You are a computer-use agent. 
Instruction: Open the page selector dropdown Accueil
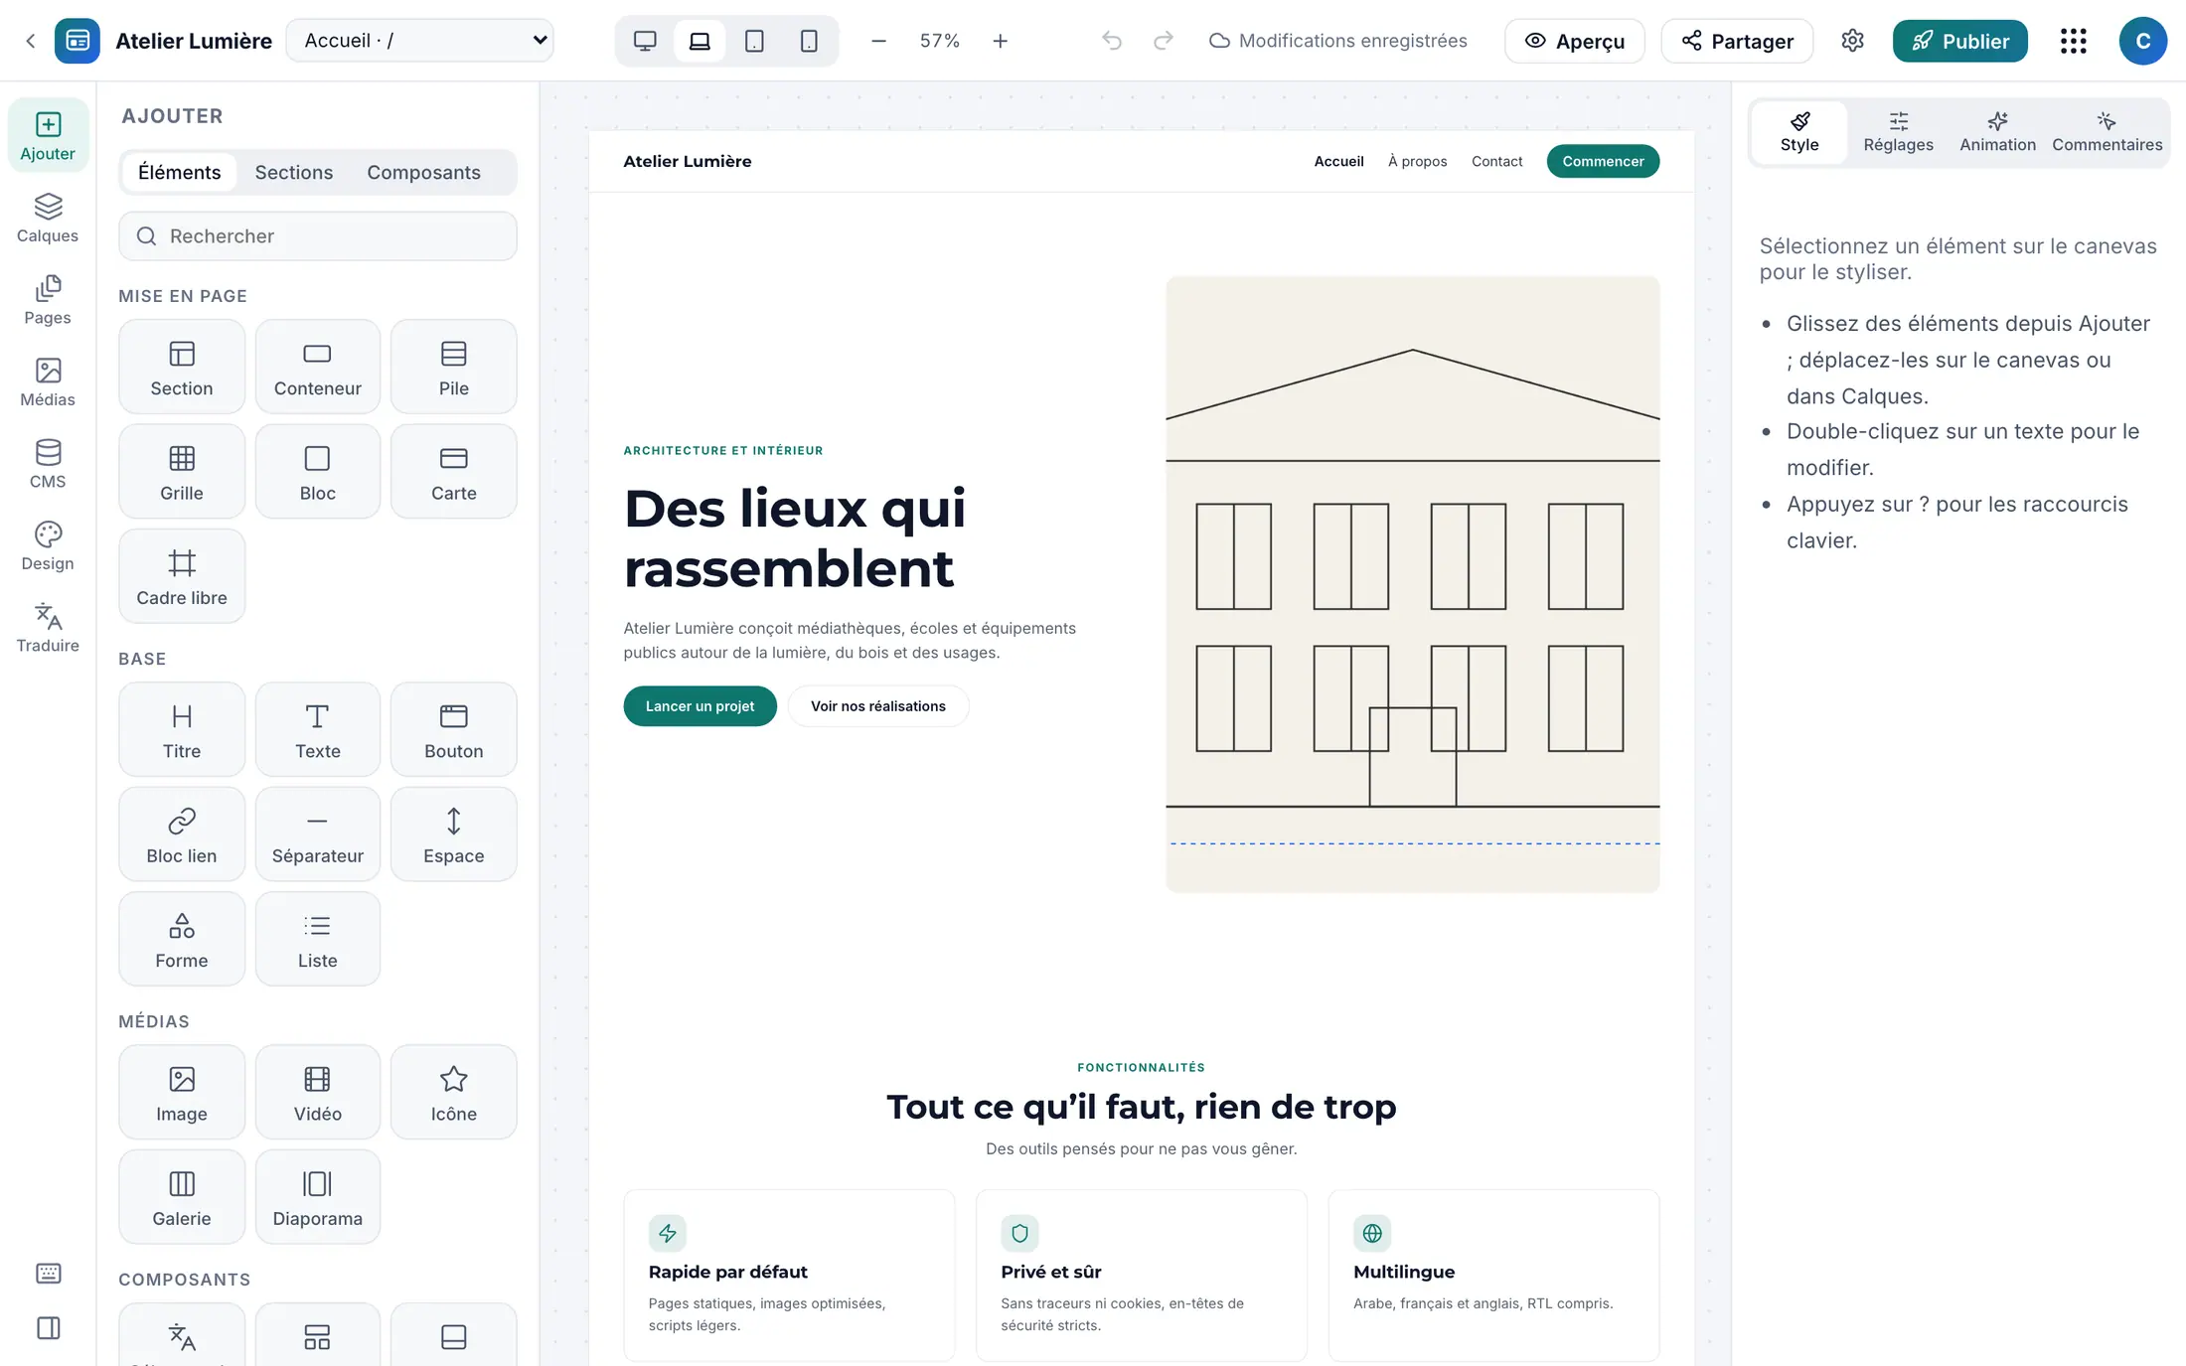420,41
